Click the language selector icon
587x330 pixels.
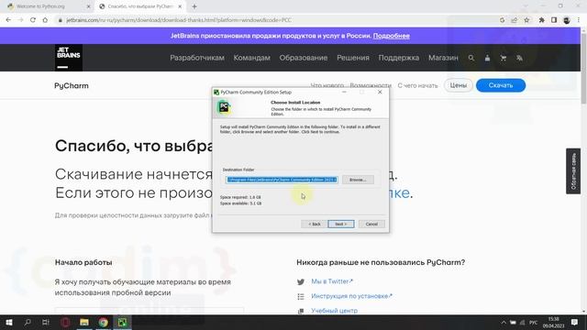(519, 58)
